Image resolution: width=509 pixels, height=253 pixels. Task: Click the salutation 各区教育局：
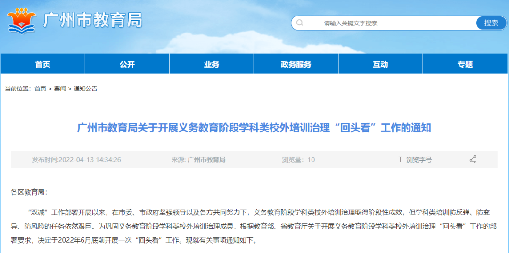coord(29,192)
